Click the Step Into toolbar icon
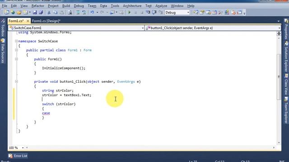Viewport: 289px width, 162px height. tap(148, 13)
